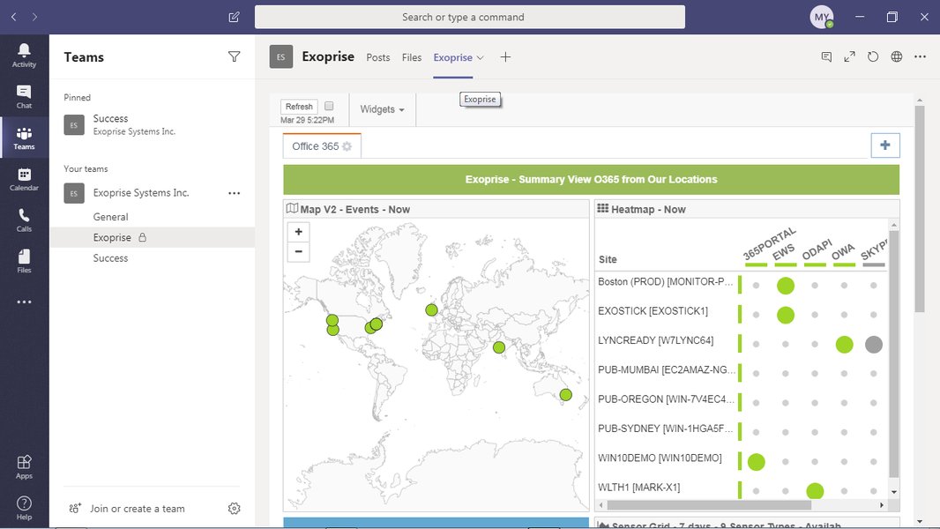Screen dimensions: 940x529
Task: Open the Files sidebar icon
Action: click(24, 257)
